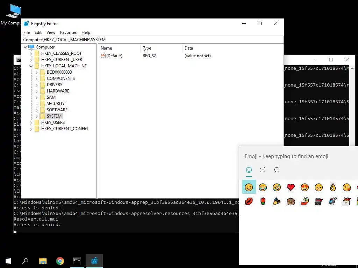
Task: Select the SECURITY registry key
Action: tap(56, 103)
